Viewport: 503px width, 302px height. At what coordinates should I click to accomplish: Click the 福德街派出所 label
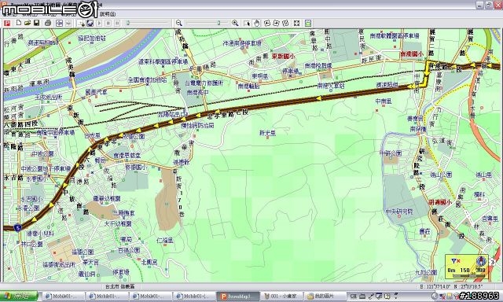click(60, 265)
